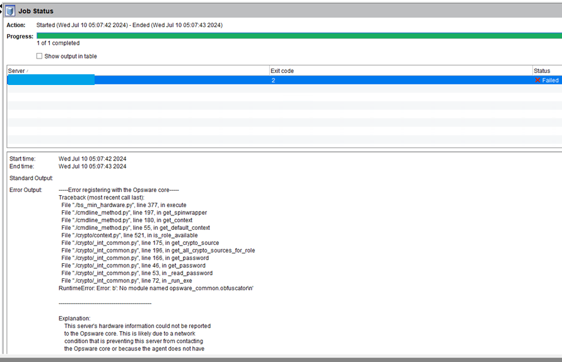Click the Standard Output label

31,178
